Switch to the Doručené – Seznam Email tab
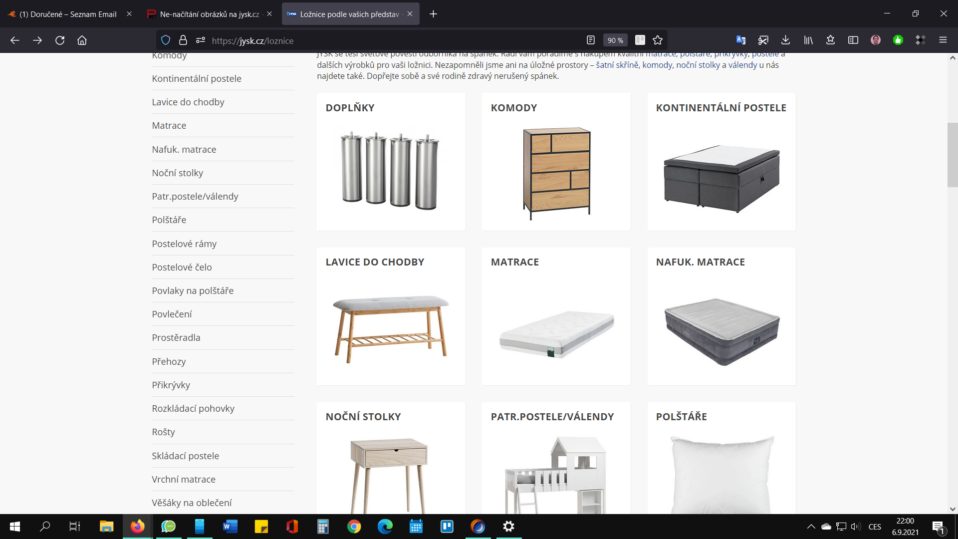The image size is (958, 539). (68, 14)
